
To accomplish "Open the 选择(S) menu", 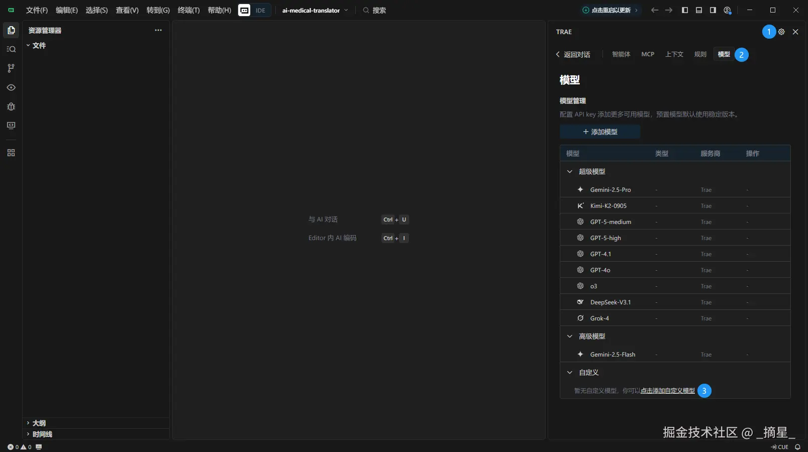I will (x=96, y=10).
